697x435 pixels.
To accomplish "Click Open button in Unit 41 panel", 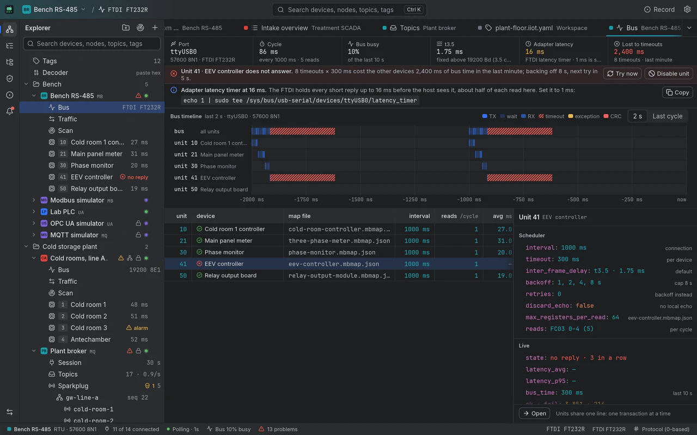I will point(534,413).
